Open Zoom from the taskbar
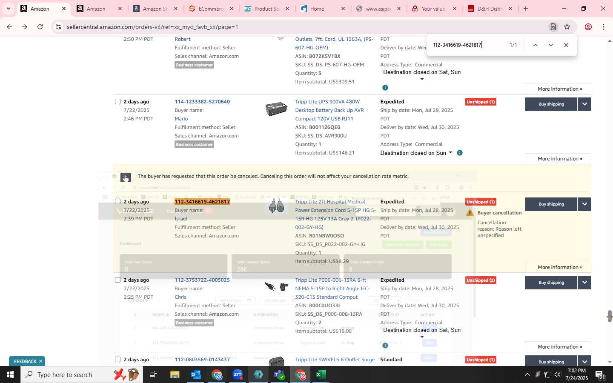 (238, 374)
